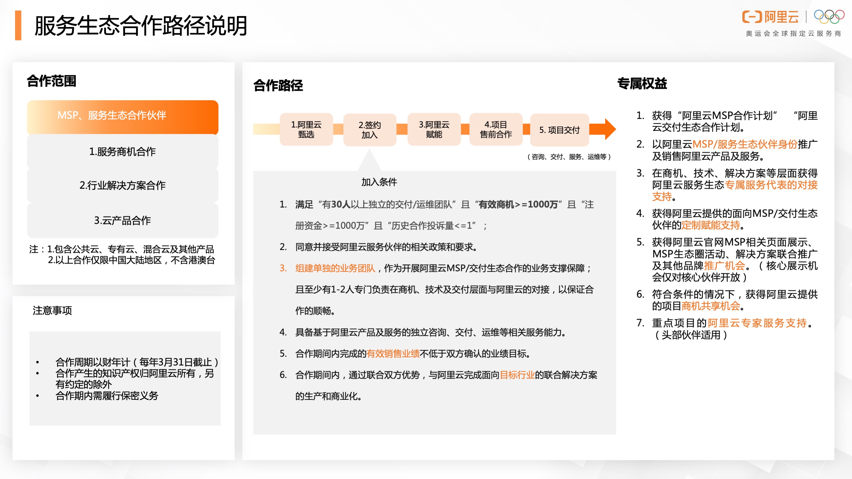Click the 商机共享机会 highlighted text
The image size is (852, 479).
coord(711,306)
